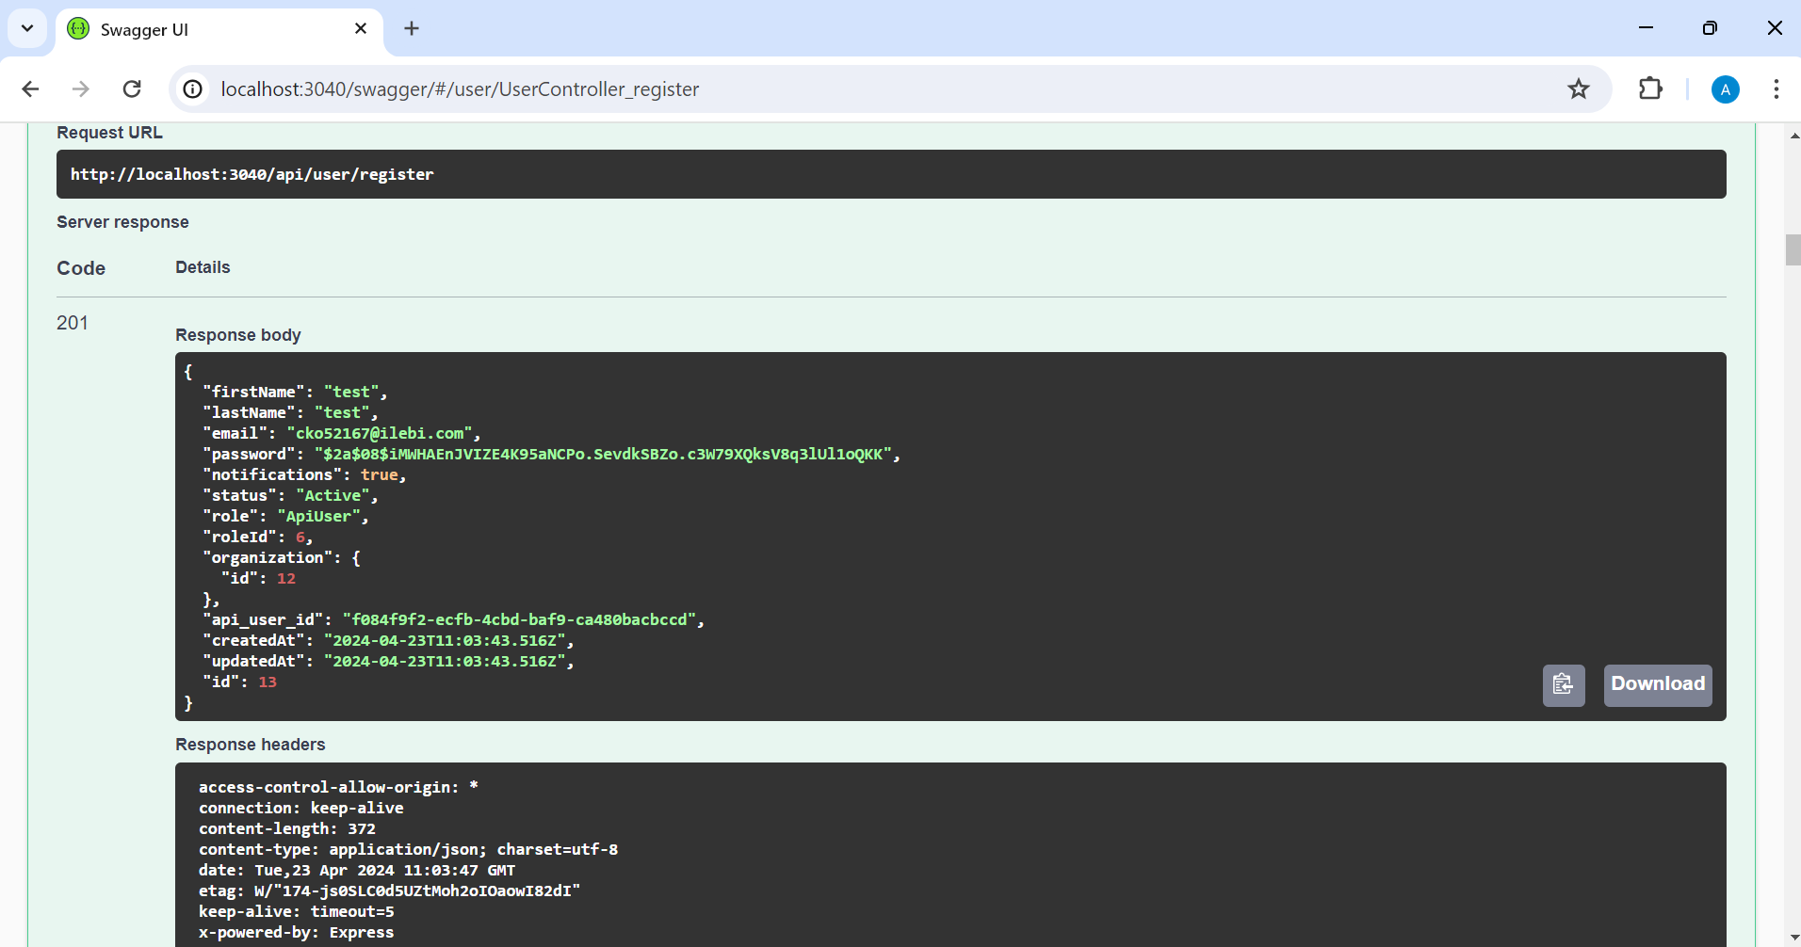Click scrollbar down arrow

click(x=1793, y=937)
